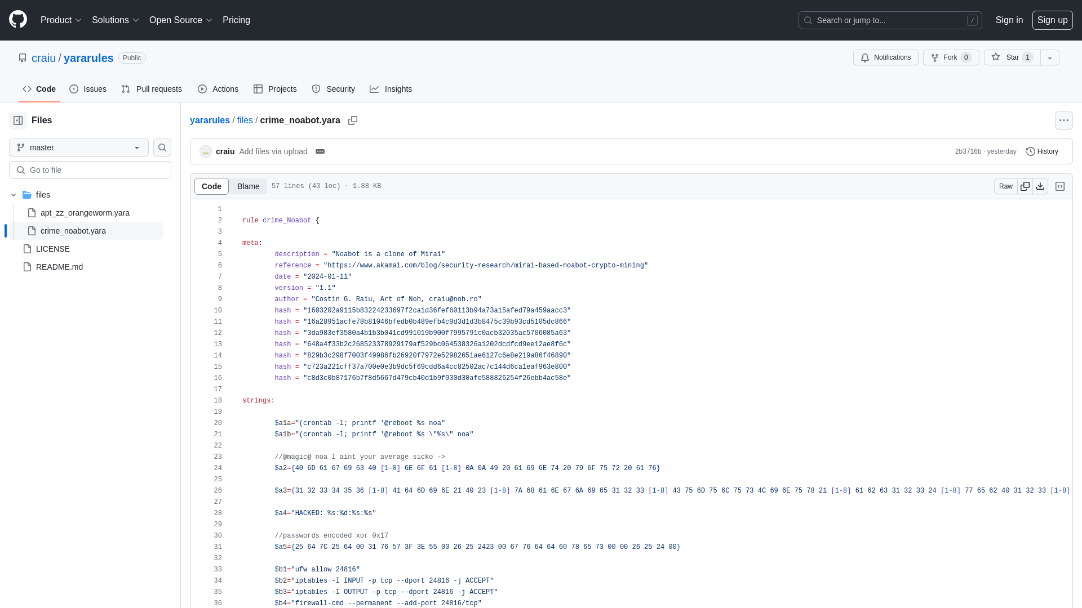Collapse the files folder chevron
The width and height of the screenshot is (1082, 608).
pyautogui.click(x=14, y=195)
